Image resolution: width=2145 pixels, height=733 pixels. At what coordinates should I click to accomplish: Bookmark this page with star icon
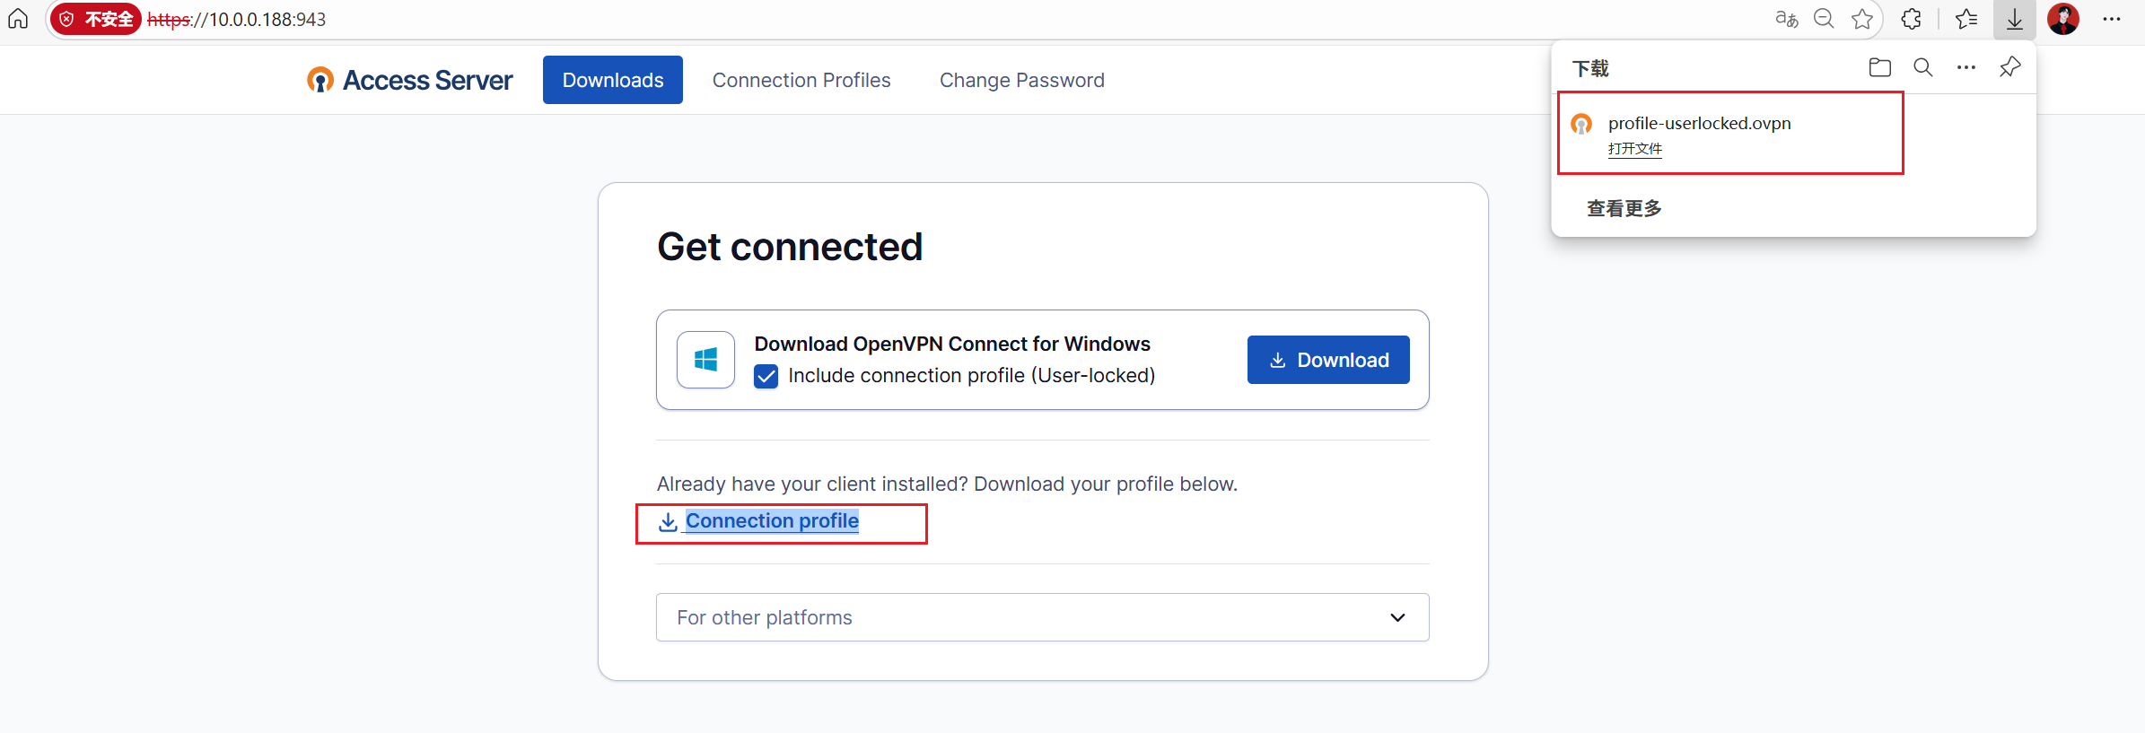[x=1862, y=19]
